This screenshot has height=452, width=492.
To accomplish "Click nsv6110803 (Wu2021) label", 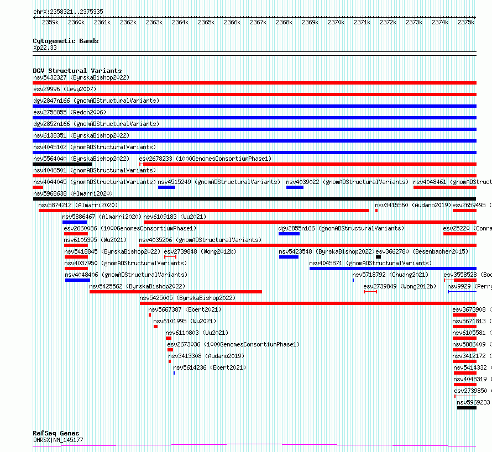I will 197,333.
